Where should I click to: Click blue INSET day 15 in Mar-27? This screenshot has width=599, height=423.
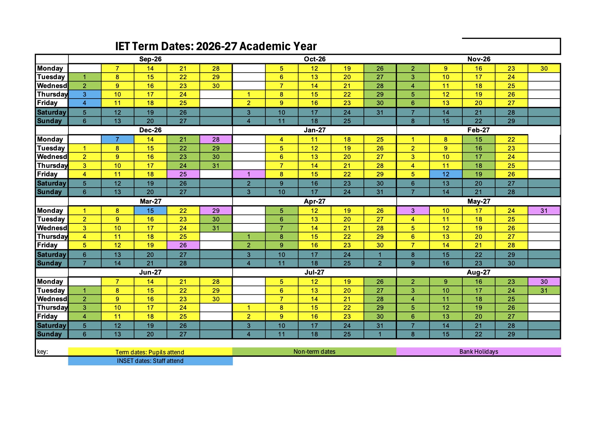pyautogui.click(x=150, y=210)
